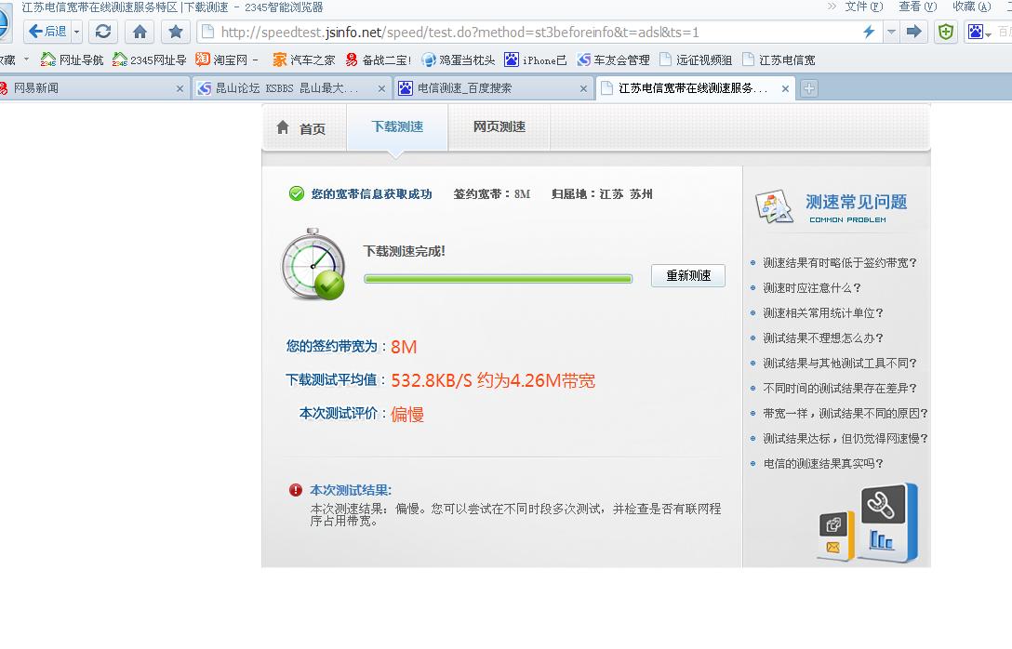The width and height of the screenshot is (1012, 649).
Task: Open FAQ 测试结果达标,但仍觉得网速慢?
Action: (846, 439)
